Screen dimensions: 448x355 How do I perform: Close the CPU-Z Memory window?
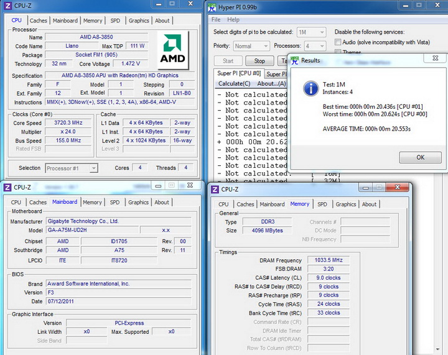click(397, 187)
